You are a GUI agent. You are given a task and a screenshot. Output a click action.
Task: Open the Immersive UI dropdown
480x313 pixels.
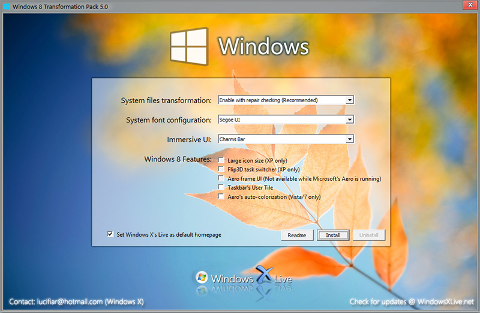[x=286, y=139]
